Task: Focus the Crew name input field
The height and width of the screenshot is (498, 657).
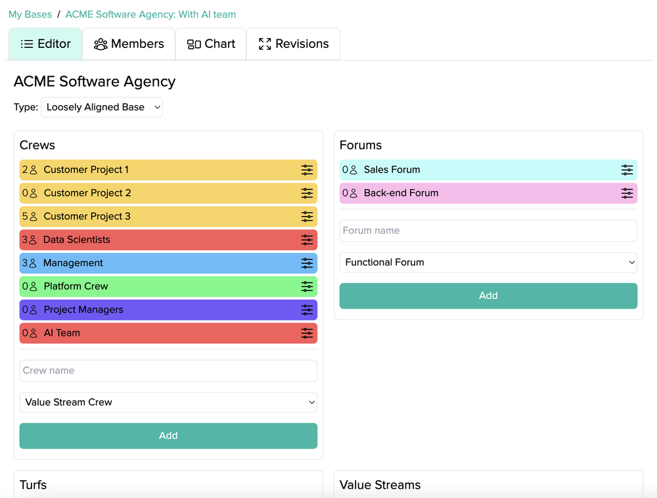Action: pos(168,371)
